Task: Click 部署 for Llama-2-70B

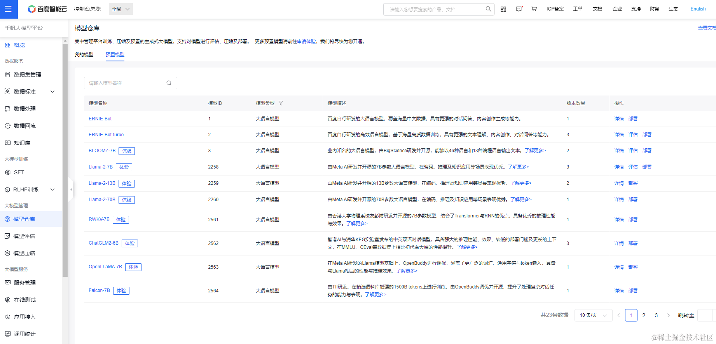Action: pos(633,200)
